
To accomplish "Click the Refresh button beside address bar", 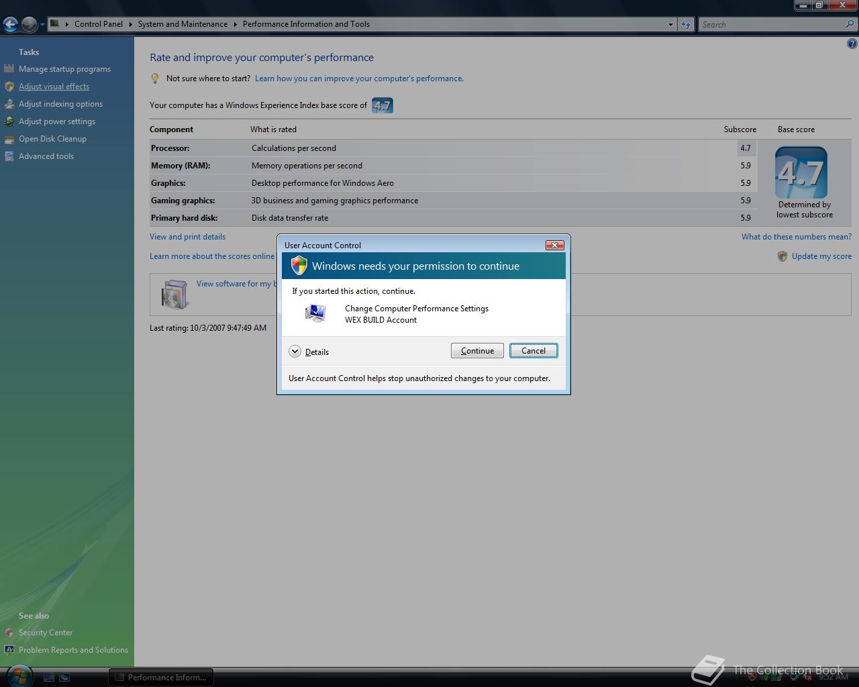I will pyautogui.click(x=685, y=24).
